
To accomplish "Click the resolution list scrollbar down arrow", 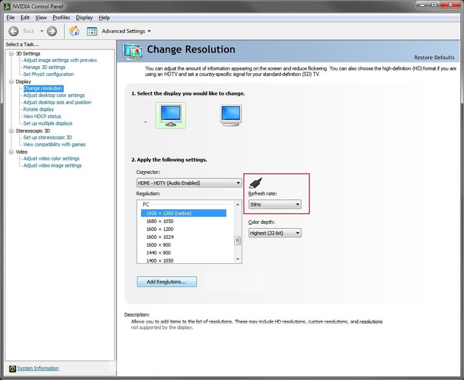I will [x=237, y=260].
